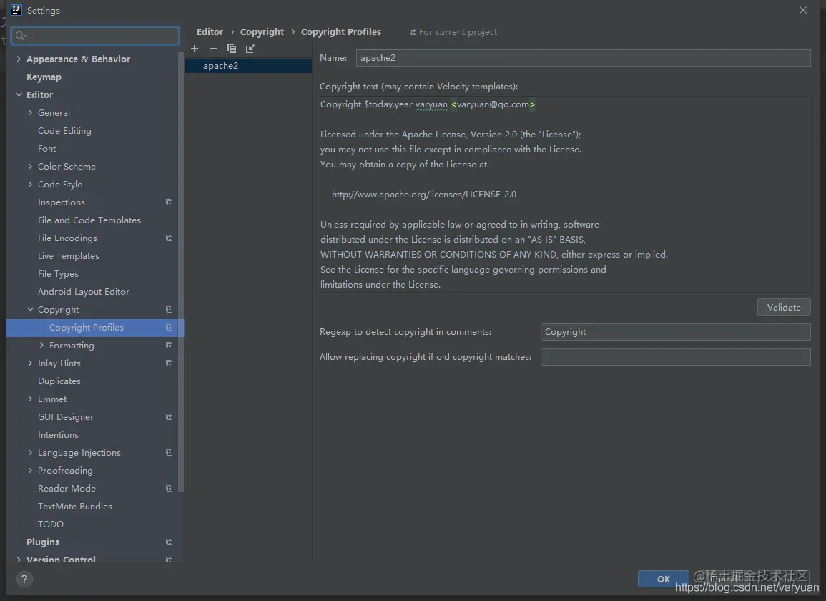Expand the Code Style subtree
This screenshot has height=601, width=826.
pyautogui.click(x=30, y=184)
